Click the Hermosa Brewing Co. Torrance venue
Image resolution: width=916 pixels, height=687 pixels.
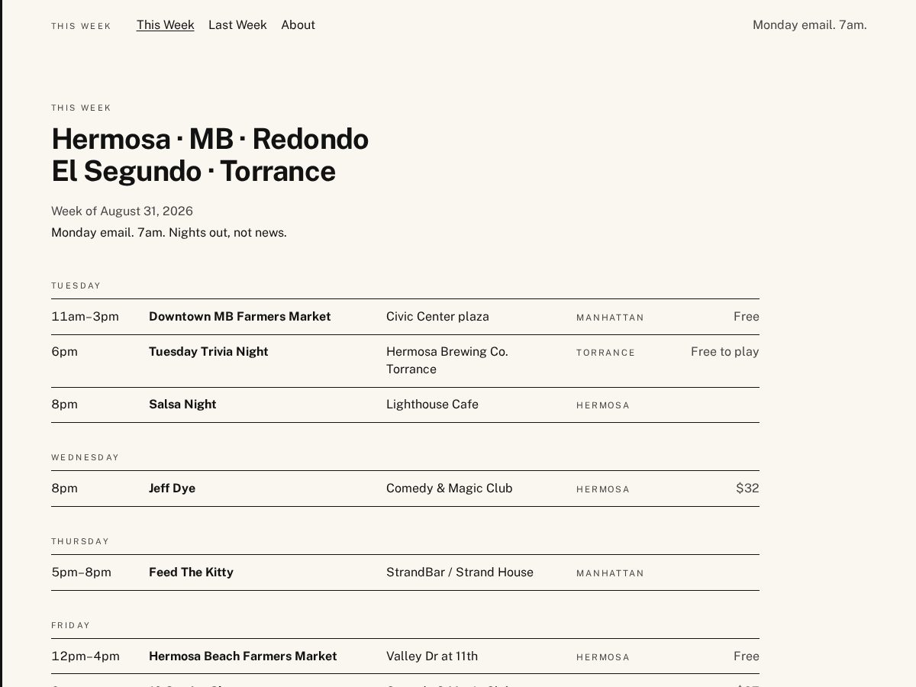point(447,360)
